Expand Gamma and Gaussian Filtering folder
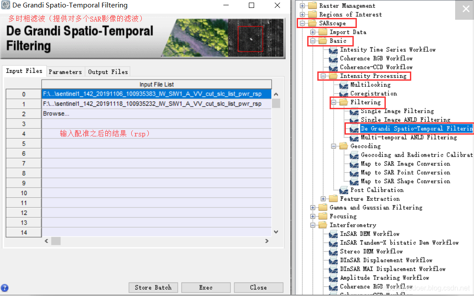This screenshot has width=474, height=296. (312, 207)
